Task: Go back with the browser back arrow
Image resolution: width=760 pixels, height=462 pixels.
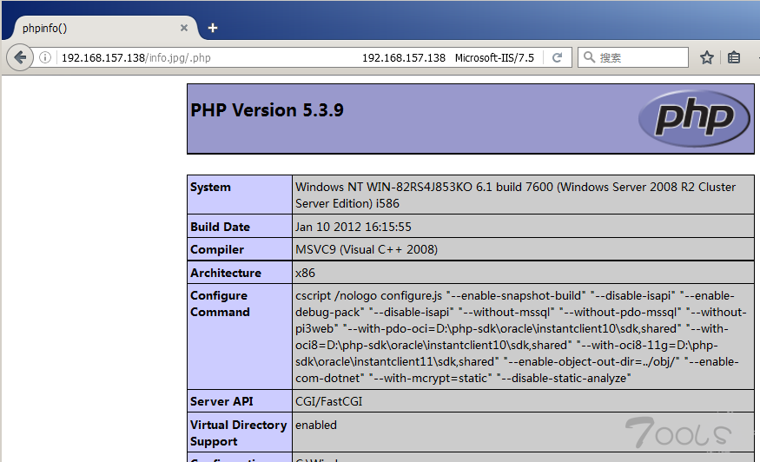Action: pyautogui.click(x=20, y=57)
